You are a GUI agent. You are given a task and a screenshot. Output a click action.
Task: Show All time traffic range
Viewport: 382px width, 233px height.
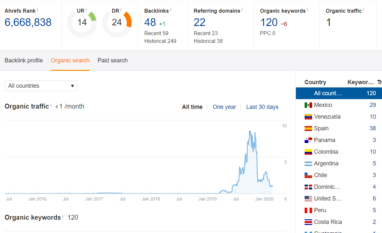pyautogui.click(x=192, y=107)
